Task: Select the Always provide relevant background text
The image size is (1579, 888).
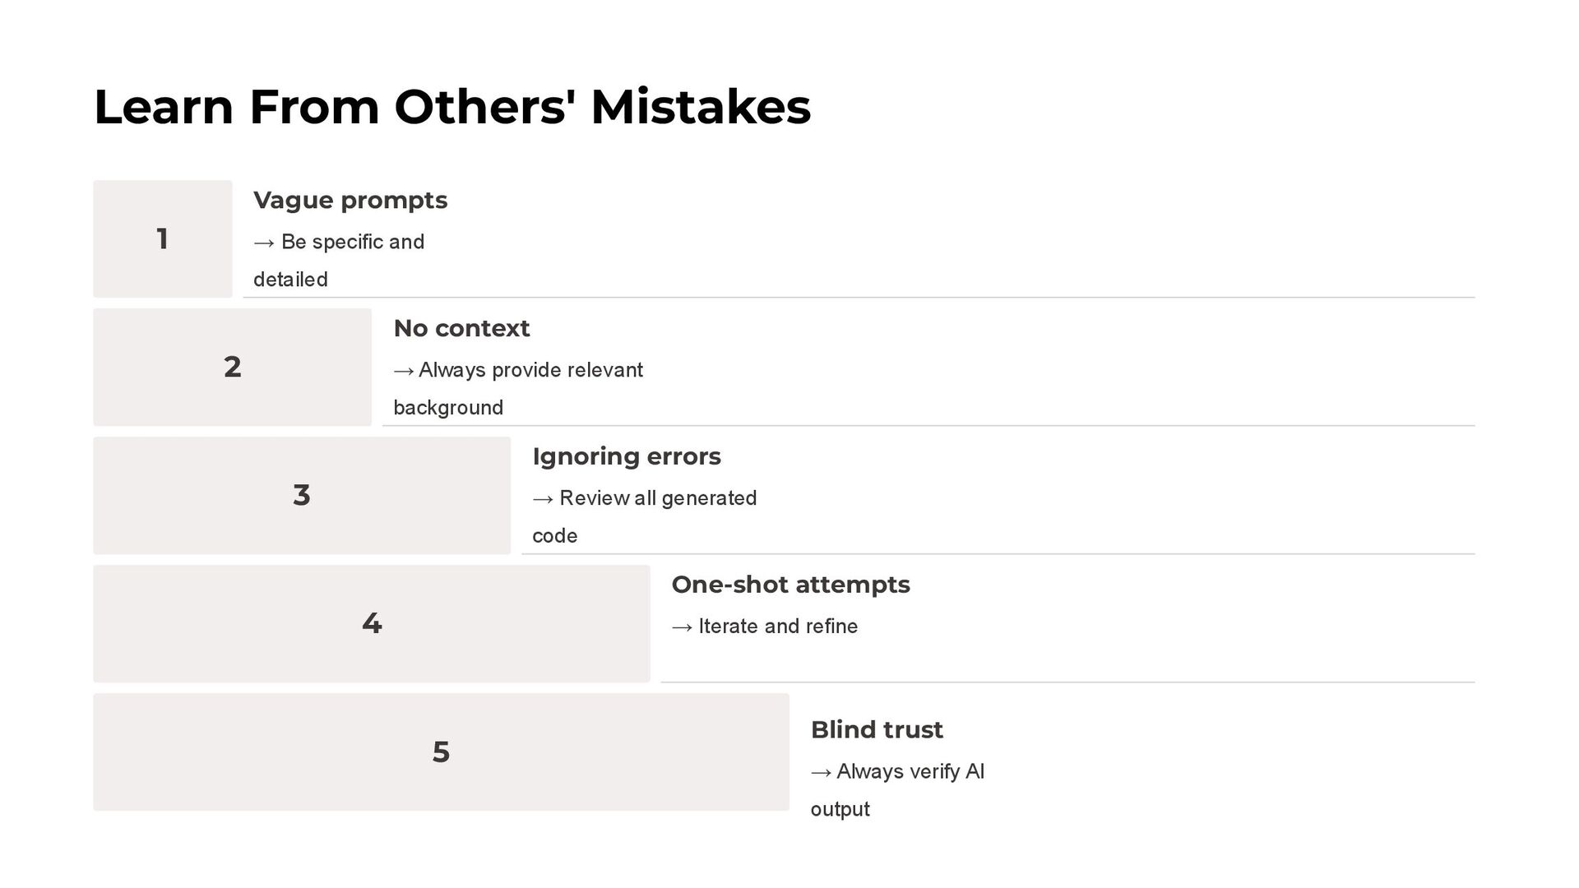Action: pos(518,388)
